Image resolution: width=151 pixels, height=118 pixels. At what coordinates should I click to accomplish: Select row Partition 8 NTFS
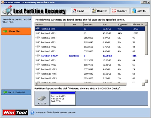pos(90,60)
